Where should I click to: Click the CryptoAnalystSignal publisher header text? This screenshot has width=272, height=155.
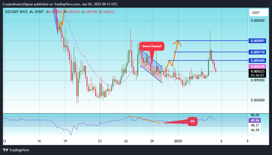tap(60, 4)
